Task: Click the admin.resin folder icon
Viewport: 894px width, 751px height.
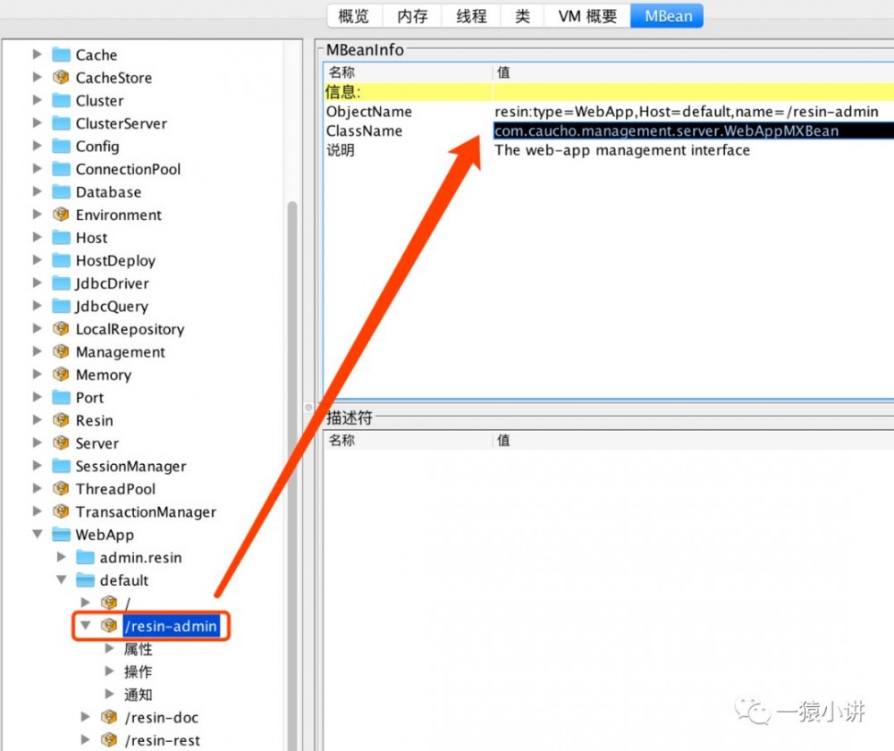Action: click(x=85, y=557)
